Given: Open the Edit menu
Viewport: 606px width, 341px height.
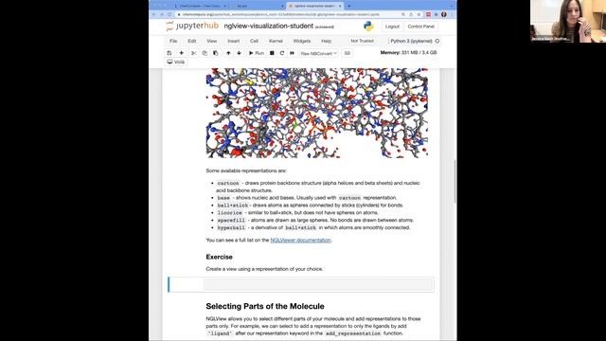Looking at the screenshot, I should coord(191,41).
